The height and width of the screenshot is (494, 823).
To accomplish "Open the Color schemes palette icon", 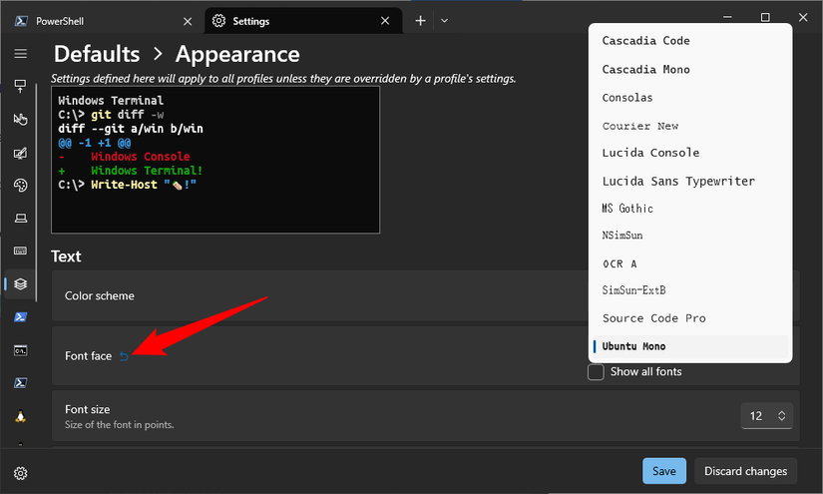I will coord(21,186).
